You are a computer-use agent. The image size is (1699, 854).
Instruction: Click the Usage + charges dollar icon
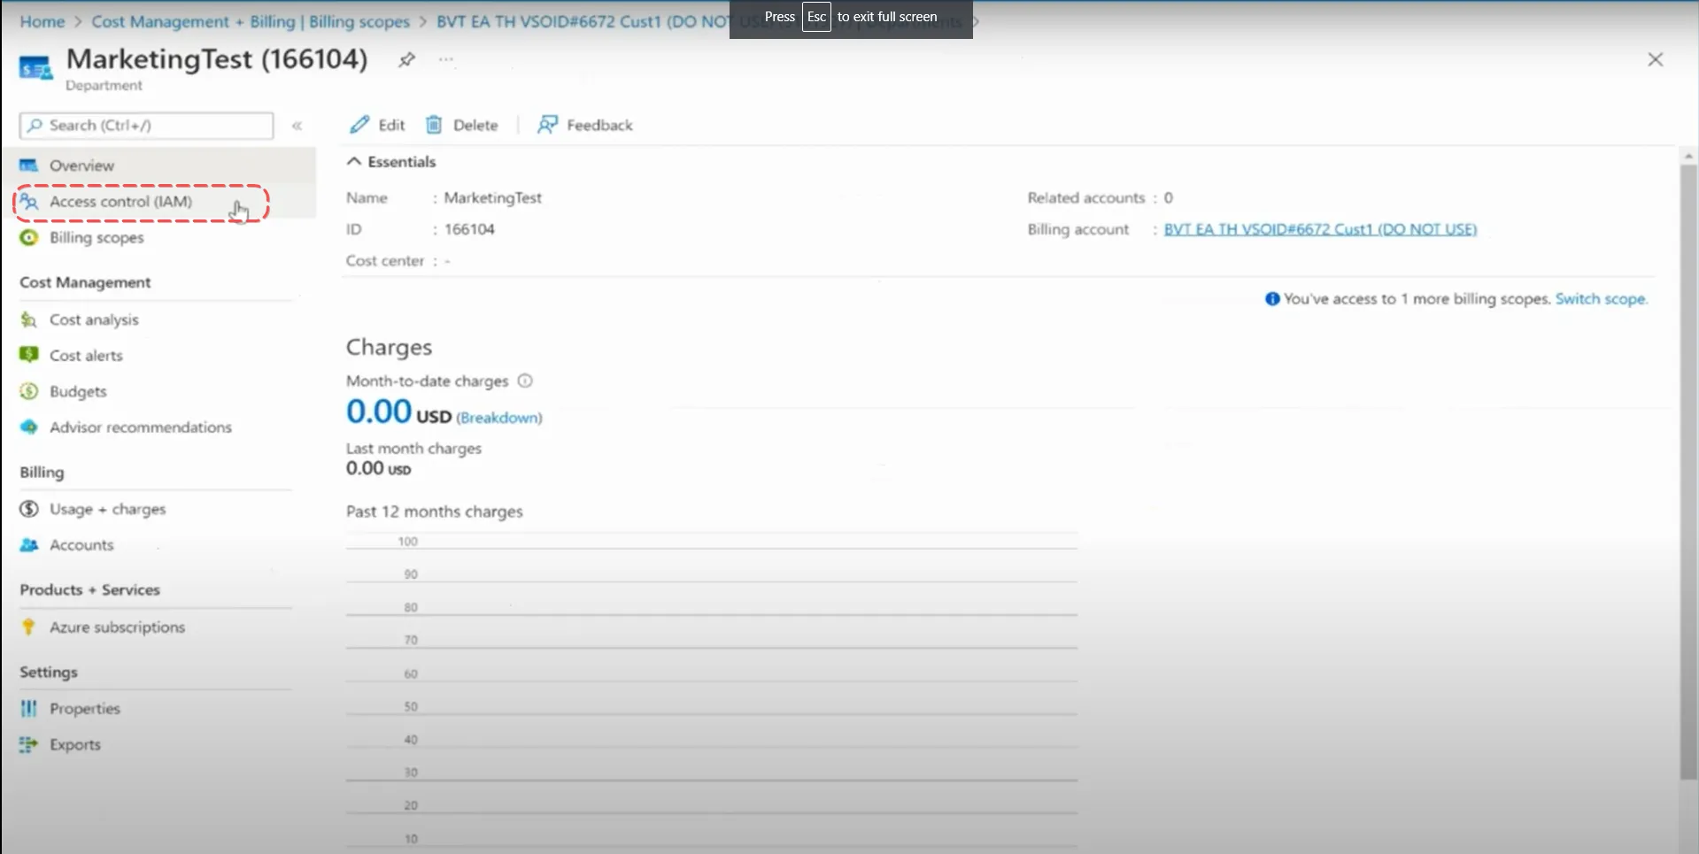coord(29,509)
